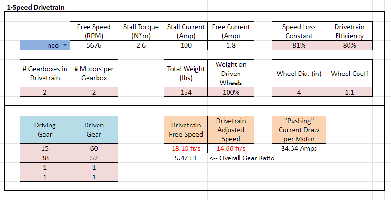Click the Stall Torque value 2.6 cell
The image size is (391, 200).
point(141,45)
